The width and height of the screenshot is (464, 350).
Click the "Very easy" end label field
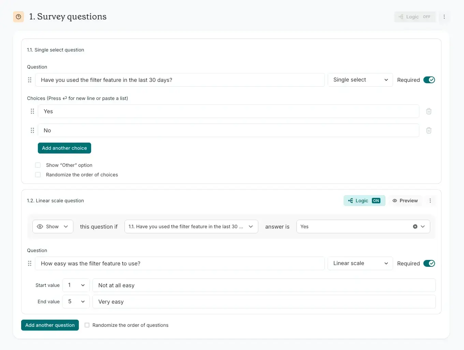[264, 302]
